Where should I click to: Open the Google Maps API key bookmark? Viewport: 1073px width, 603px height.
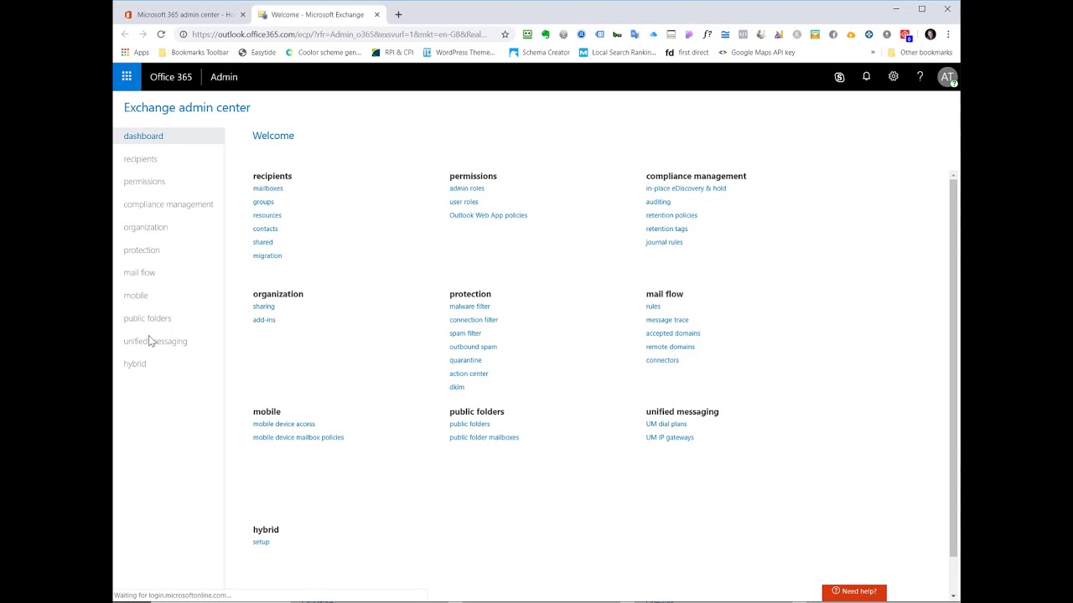(x=757, y=52)
